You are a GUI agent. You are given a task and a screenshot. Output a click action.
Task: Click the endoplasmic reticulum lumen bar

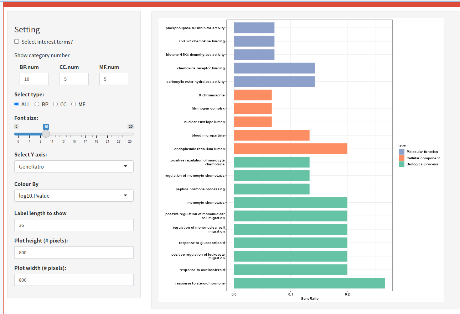(x=290, y=149)
